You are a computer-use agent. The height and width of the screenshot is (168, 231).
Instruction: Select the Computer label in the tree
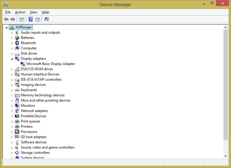coord(29,48)
